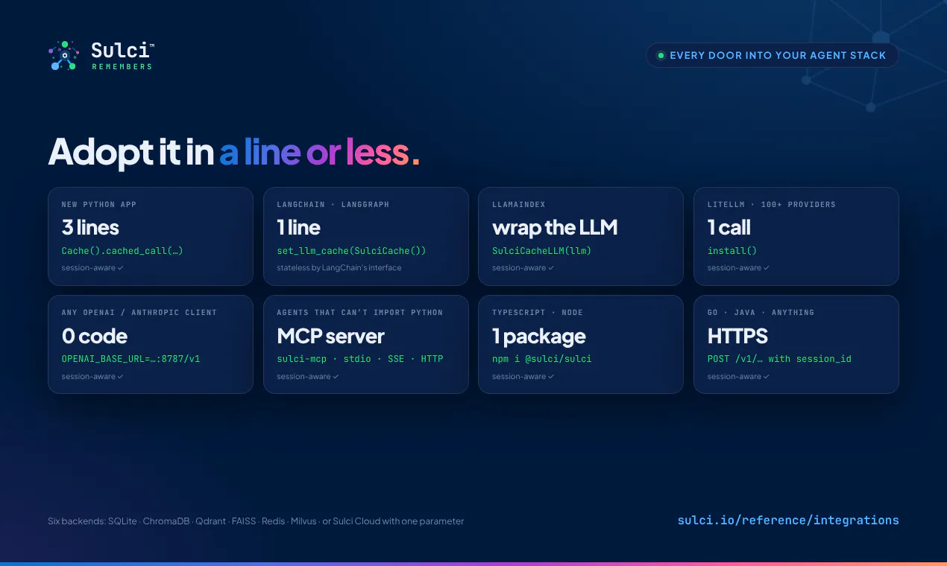Click the "REMEMBERS" tagline under the wordmark
The width and height of the screenshot is (947, 566).
(x=122, y=67)
